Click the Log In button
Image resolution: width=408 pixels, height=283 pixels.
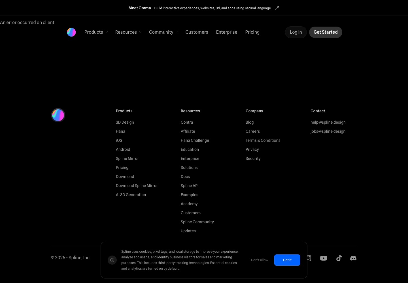click(x=296, y=32)
